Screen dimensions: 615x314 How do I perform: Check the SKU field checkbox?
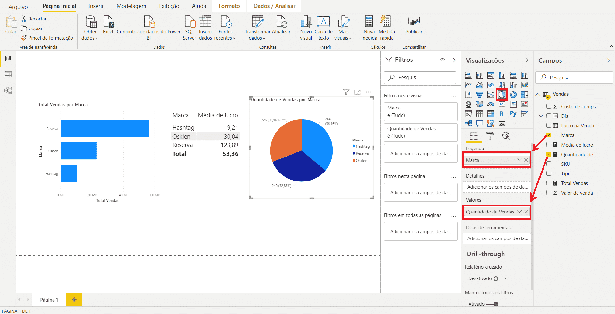point(549,164)
